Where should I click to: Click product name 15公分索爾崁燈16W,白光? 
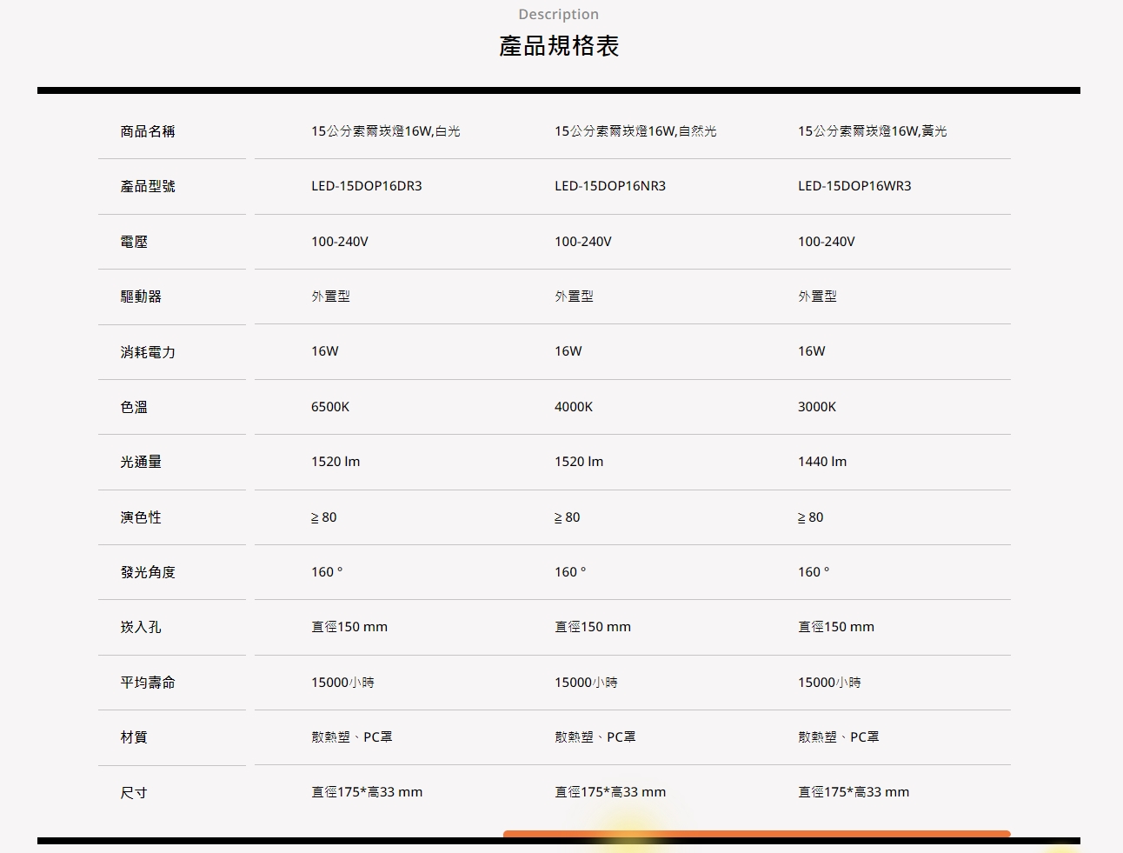(x=386, y=131)
